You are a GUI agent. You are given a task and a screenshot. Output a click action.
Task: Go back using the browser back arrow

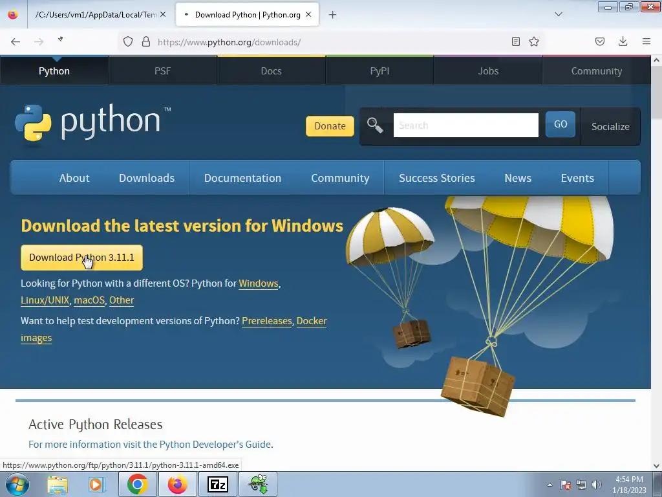(x=16, y=41)
